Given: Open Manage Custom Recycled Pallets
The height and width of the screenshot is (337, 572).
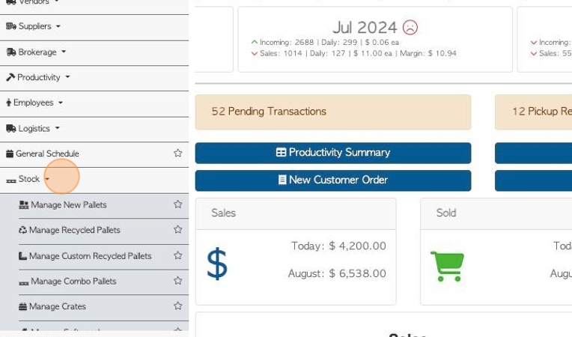Looking at the screenshot, I should pos(90,256).
